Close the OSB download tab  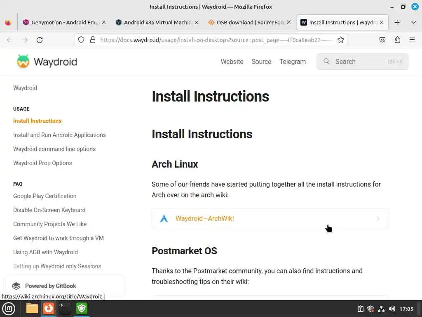point(289,22)
